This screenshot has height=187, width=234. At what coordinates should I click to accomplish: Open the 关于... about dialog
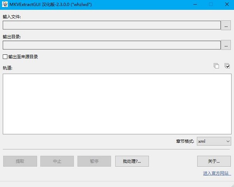[214, 161]
